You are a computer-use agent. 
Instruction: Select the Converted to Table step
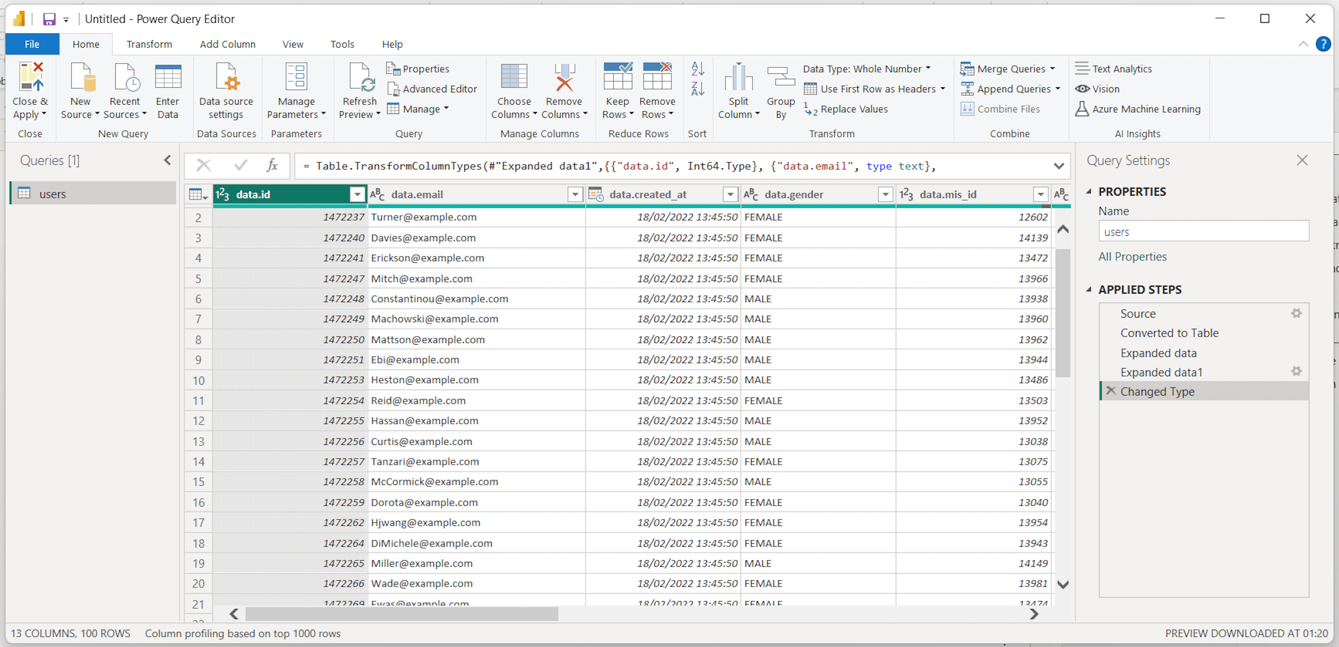pyautogui.click(x=1169, y=333)
